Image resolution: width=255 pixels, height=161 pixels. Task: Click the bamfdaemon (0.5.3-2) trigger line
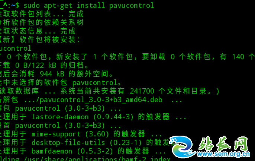83,151
